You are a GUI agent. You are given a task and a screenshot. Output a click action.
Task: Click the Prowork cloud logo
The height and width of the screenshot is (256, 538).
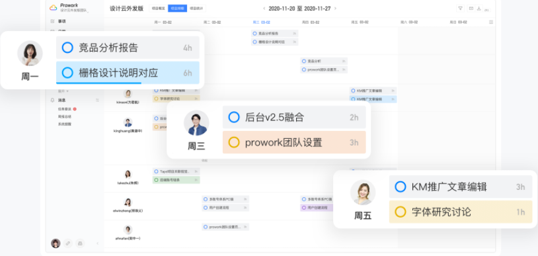coord(53,7)
